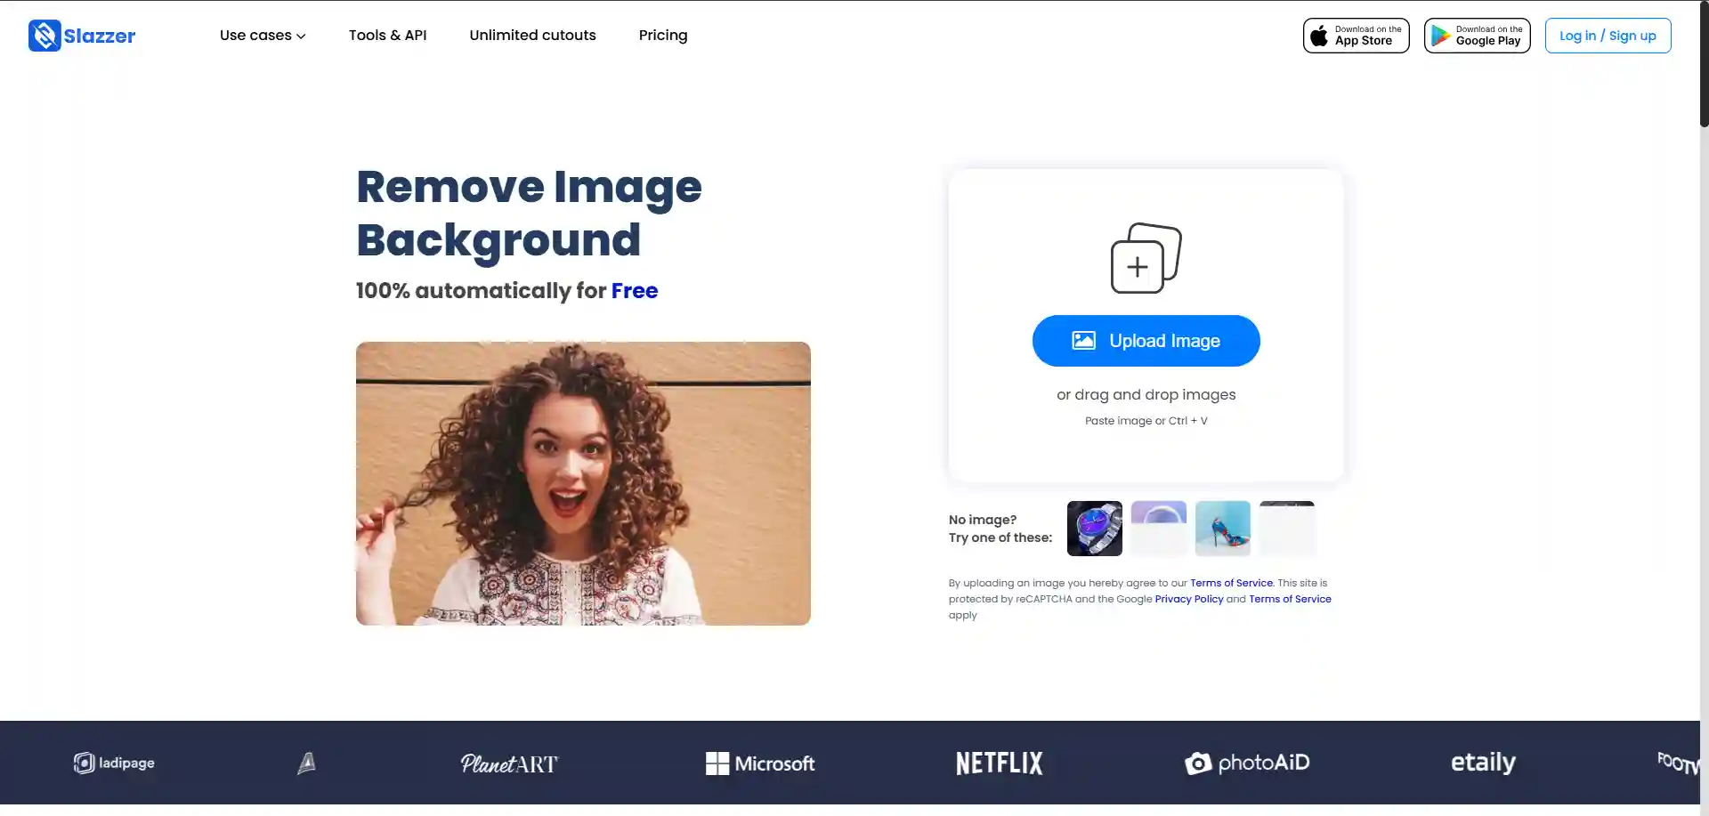Select the watch sample image thumbnail

1094,528
